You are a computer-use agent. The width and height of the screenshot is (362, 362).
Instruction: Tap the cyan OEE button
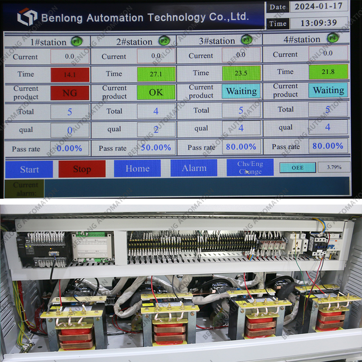(x=298, y=167)
